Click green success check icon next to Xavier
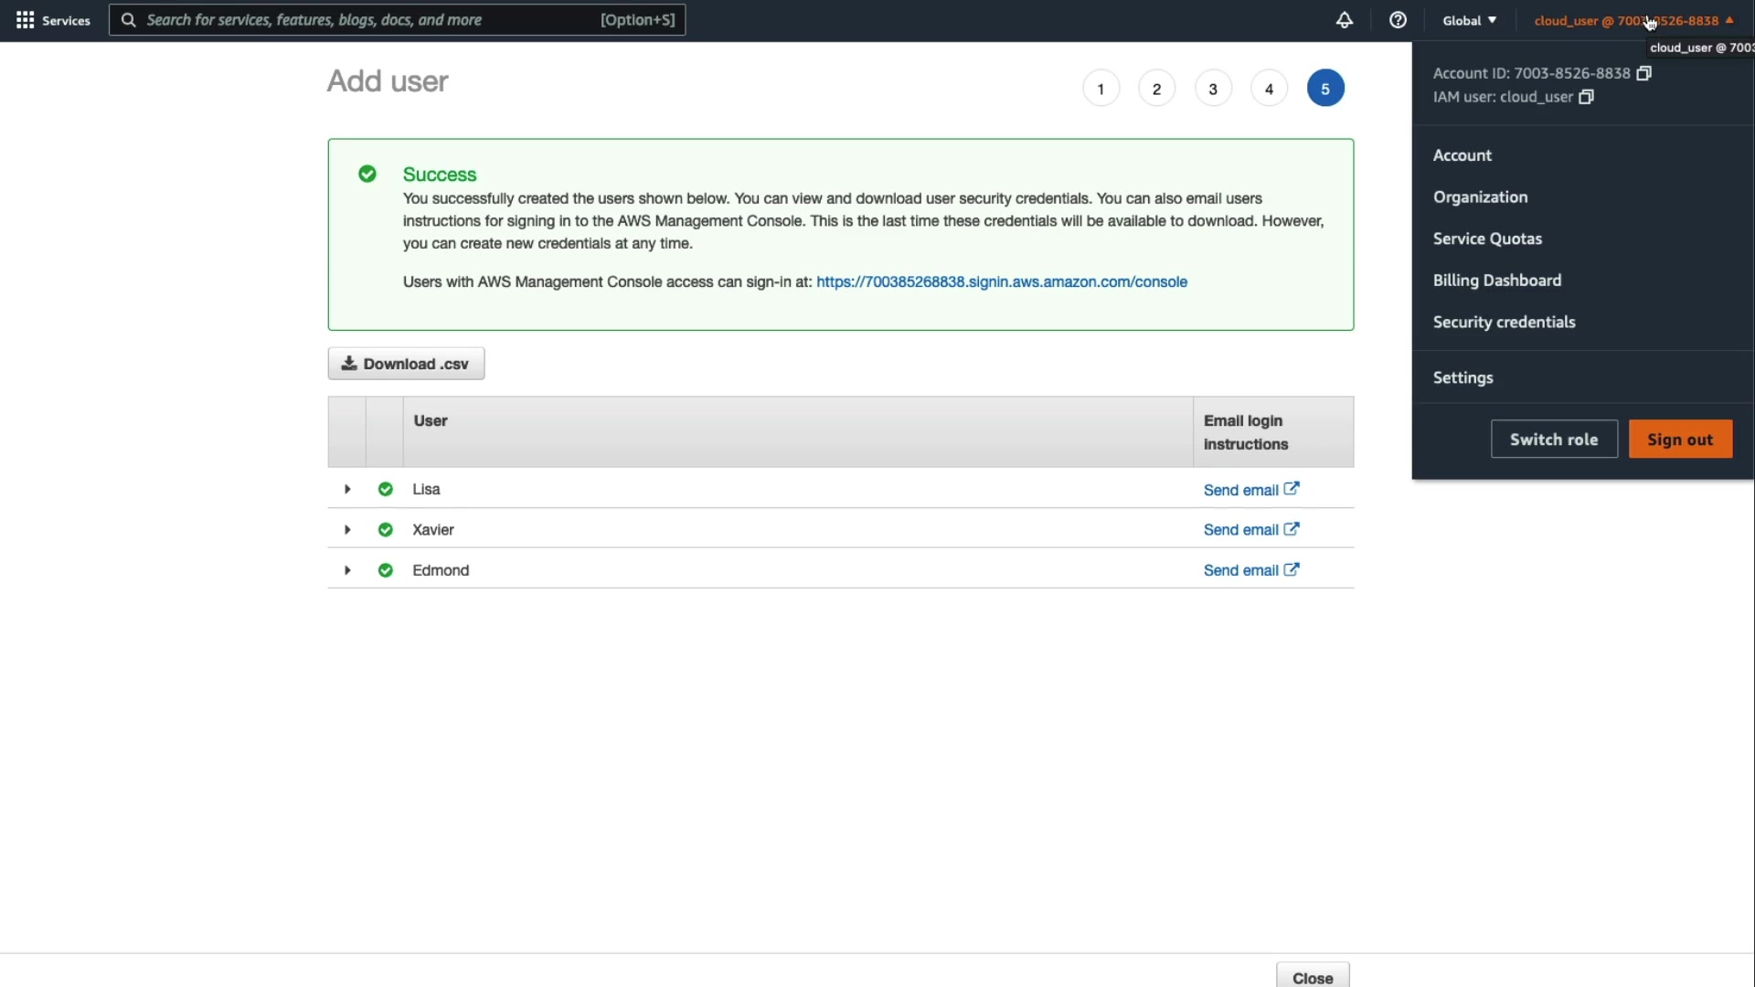1755x987 pixels. coord(385,530)
